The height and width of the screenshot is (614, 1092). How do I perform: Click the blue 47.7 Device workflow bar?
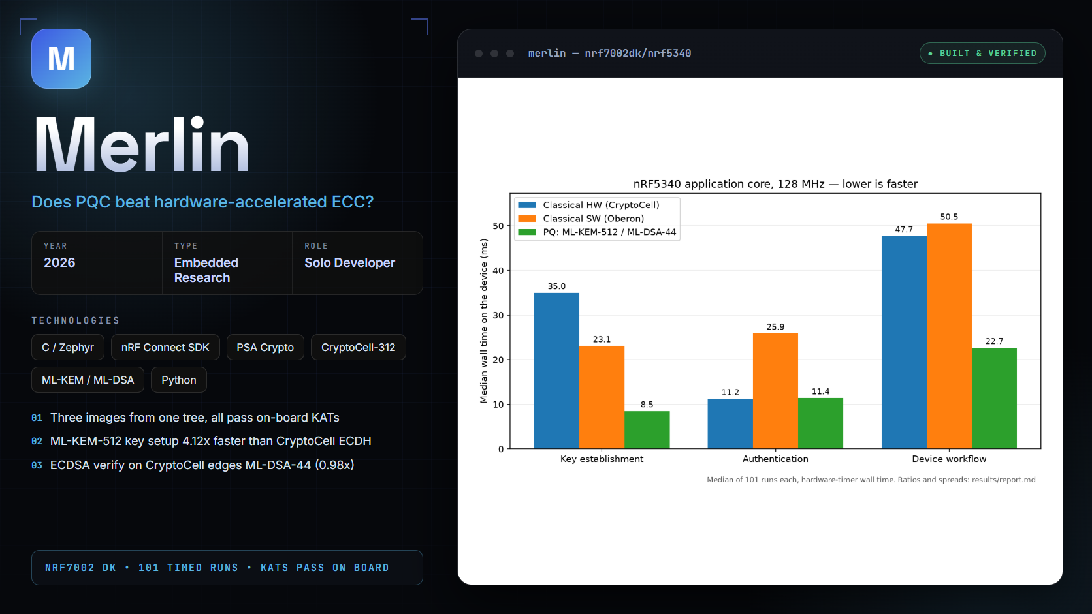click(x=904, y=343)
